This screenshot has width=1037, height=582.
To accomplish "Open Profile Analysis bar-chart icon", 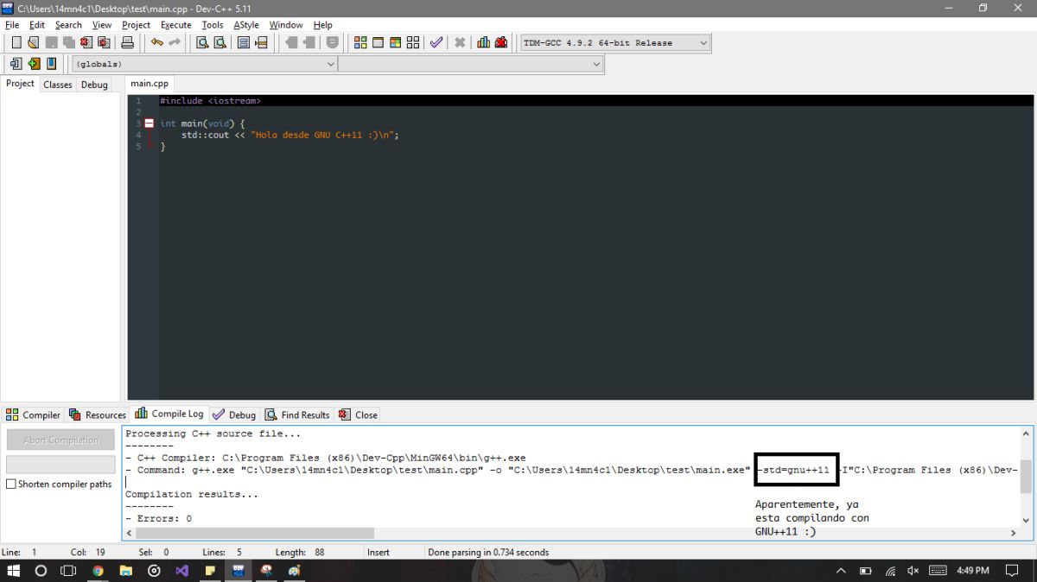I will pos(484,42).
